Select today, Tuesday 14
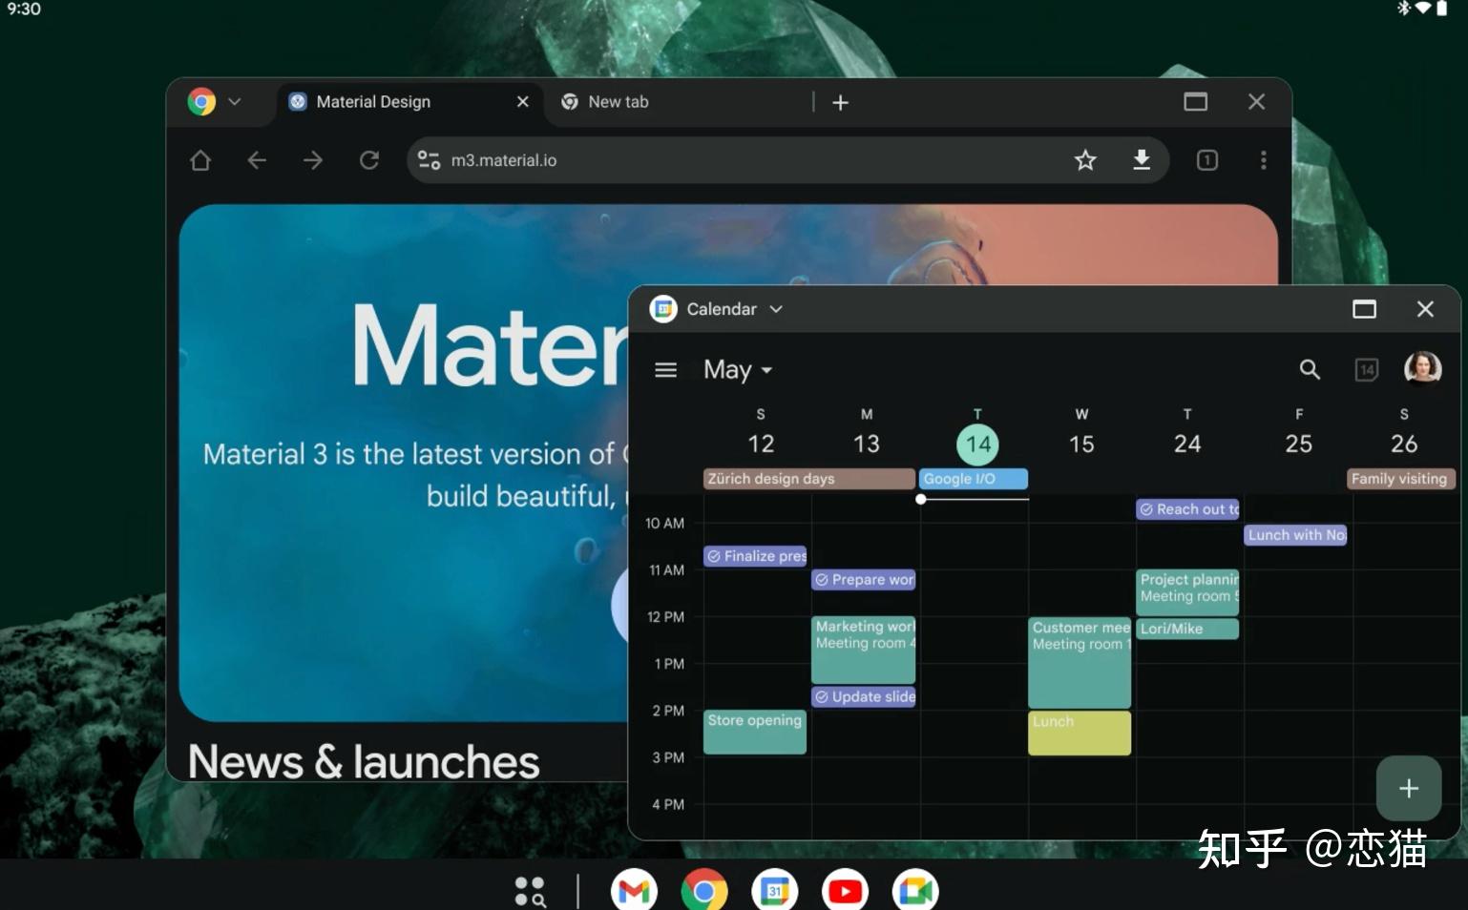Viewport: 1468px width, 910px height. click(x=977, y=443)
